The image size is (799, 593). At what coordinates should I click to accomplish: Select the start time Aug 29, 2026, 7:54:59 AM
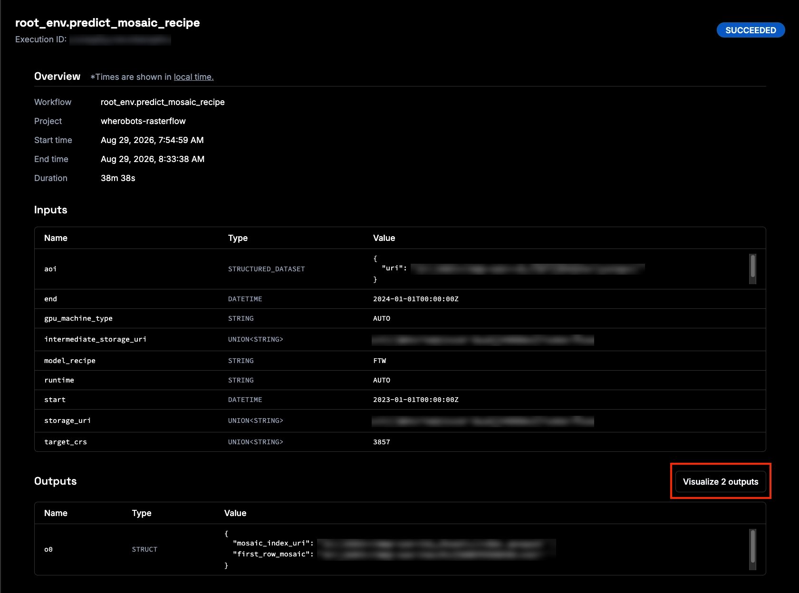tap(152, 140)
